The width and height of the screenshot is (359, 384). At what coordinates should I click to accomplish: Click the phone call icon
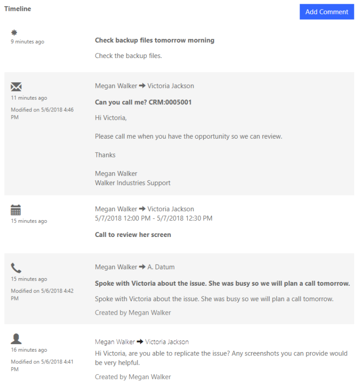(15, 267)
